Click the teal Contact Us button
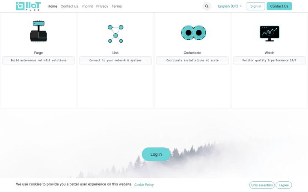 [279, 6]
